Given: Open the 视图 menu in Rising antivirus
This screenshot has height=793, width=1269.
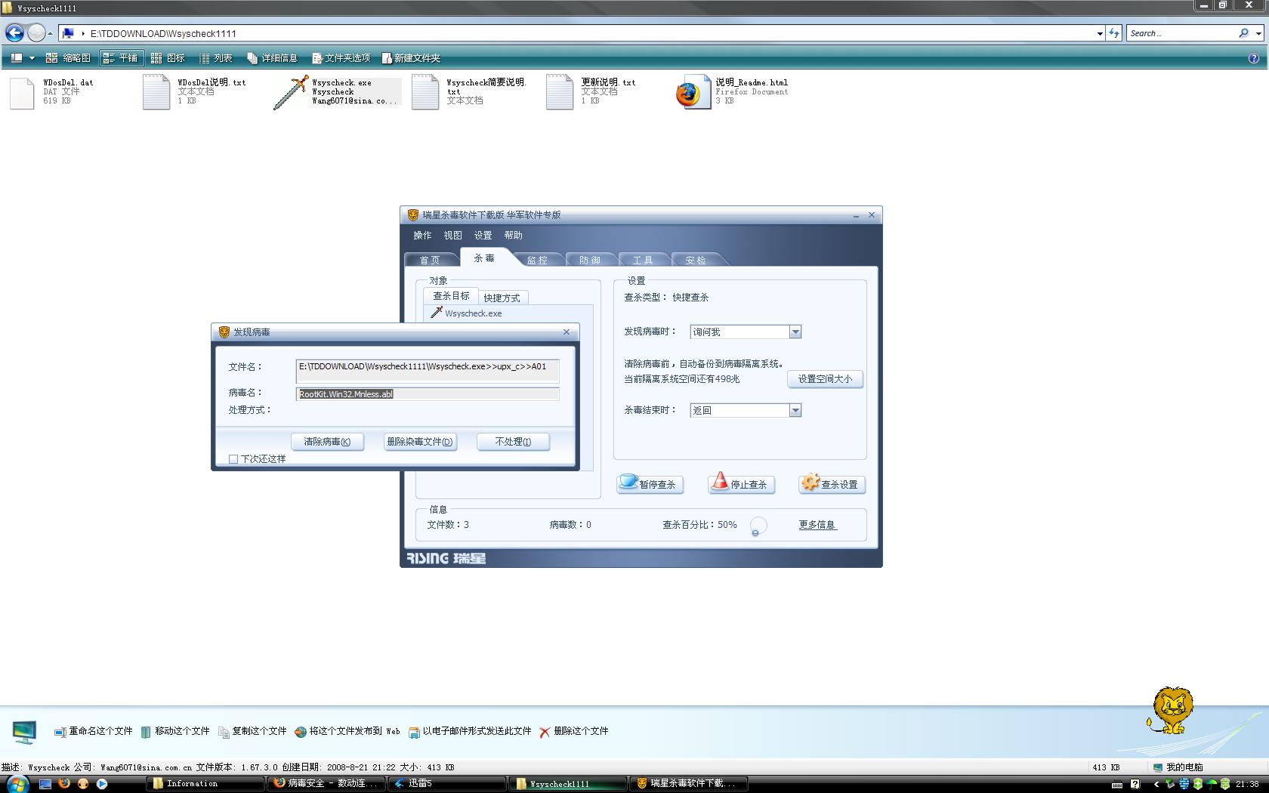Looking at the screenshot, I should (x=452, y=236).
